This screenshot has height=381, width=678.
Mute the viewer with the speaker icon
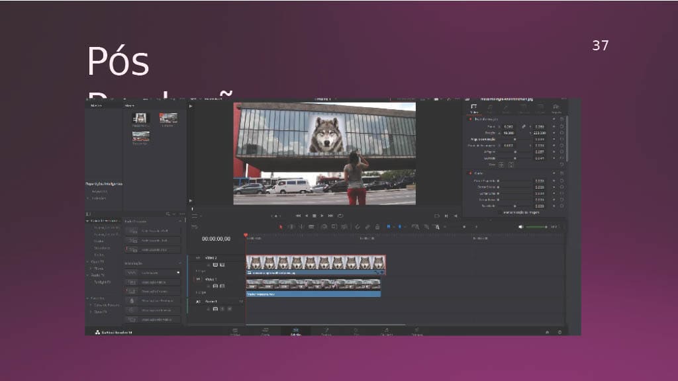pos(520,227)
